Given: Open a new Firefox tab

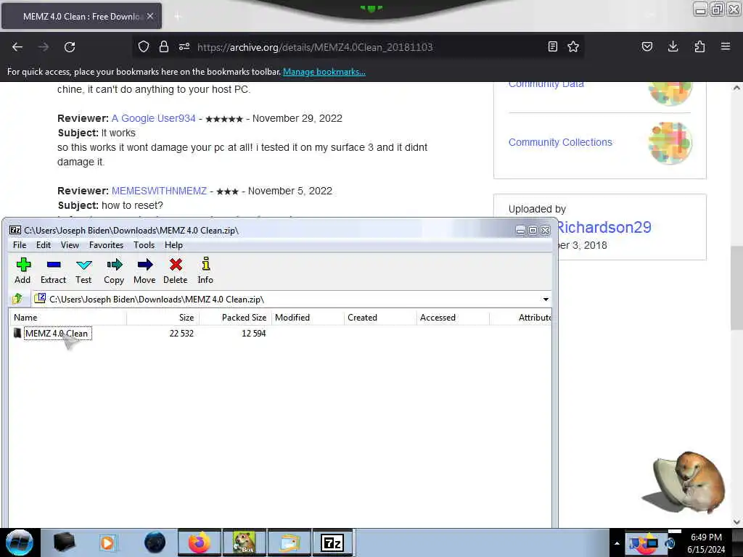Looking at the screenshot, I should click(177, 17).
